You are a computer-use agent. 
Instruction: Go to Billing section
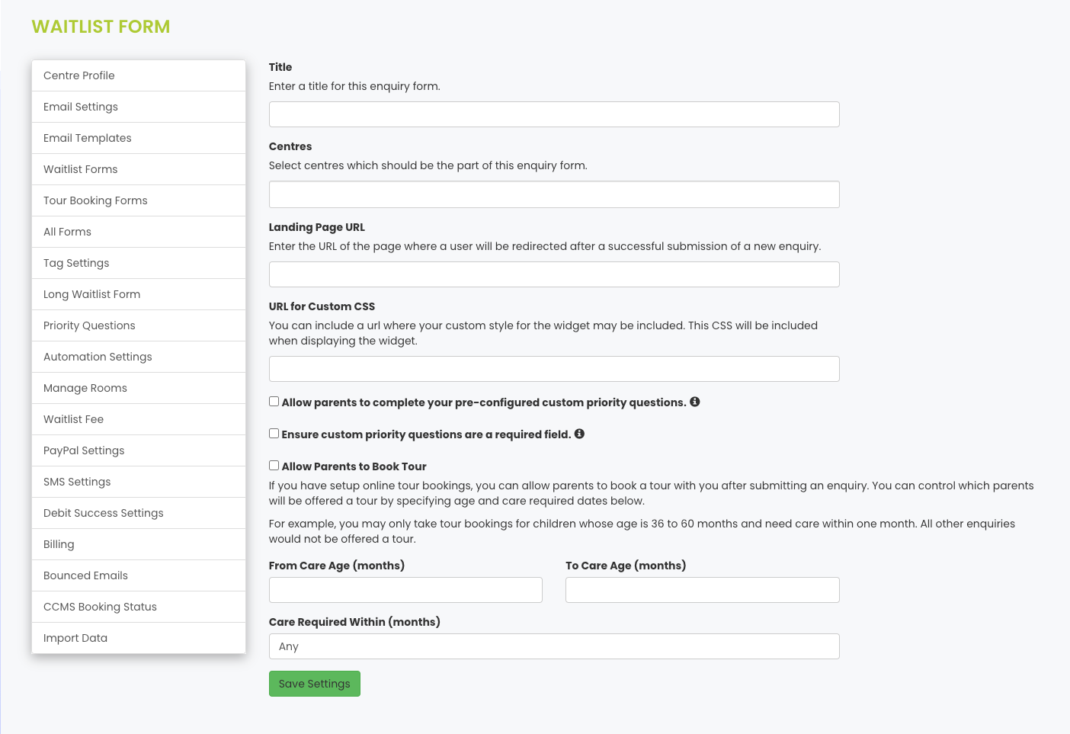(x=139, y=544)
